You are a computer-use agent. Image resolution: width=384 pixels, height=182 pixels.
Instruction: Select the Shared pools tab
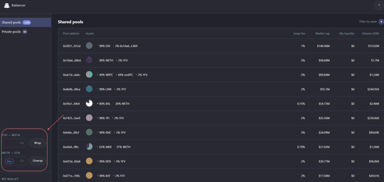(x=11, y=22)
